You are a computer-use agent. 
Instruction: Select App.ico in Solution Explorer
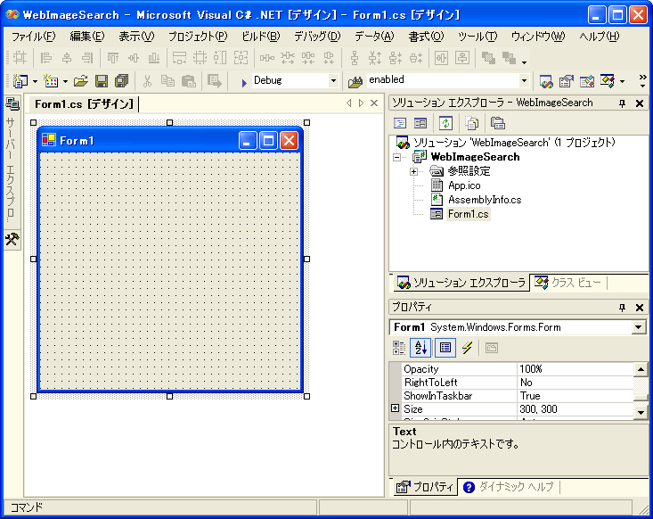coord(464,185)
